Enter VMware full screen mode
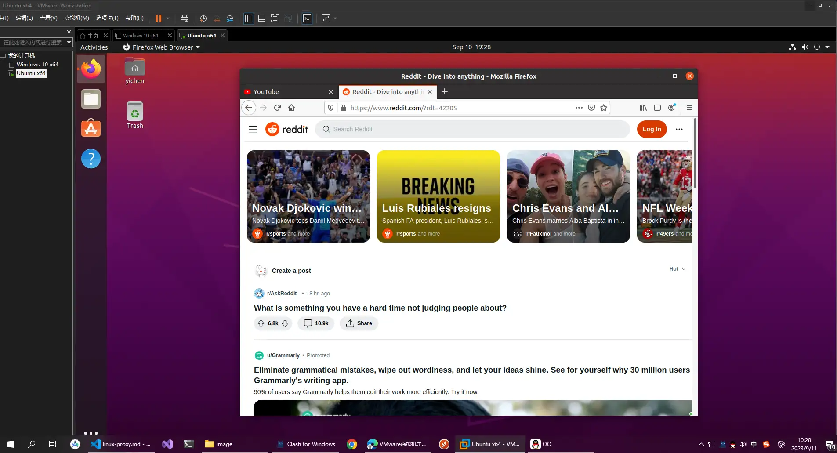This screenshot has width=837, height=453. click(x=275, y=18)
